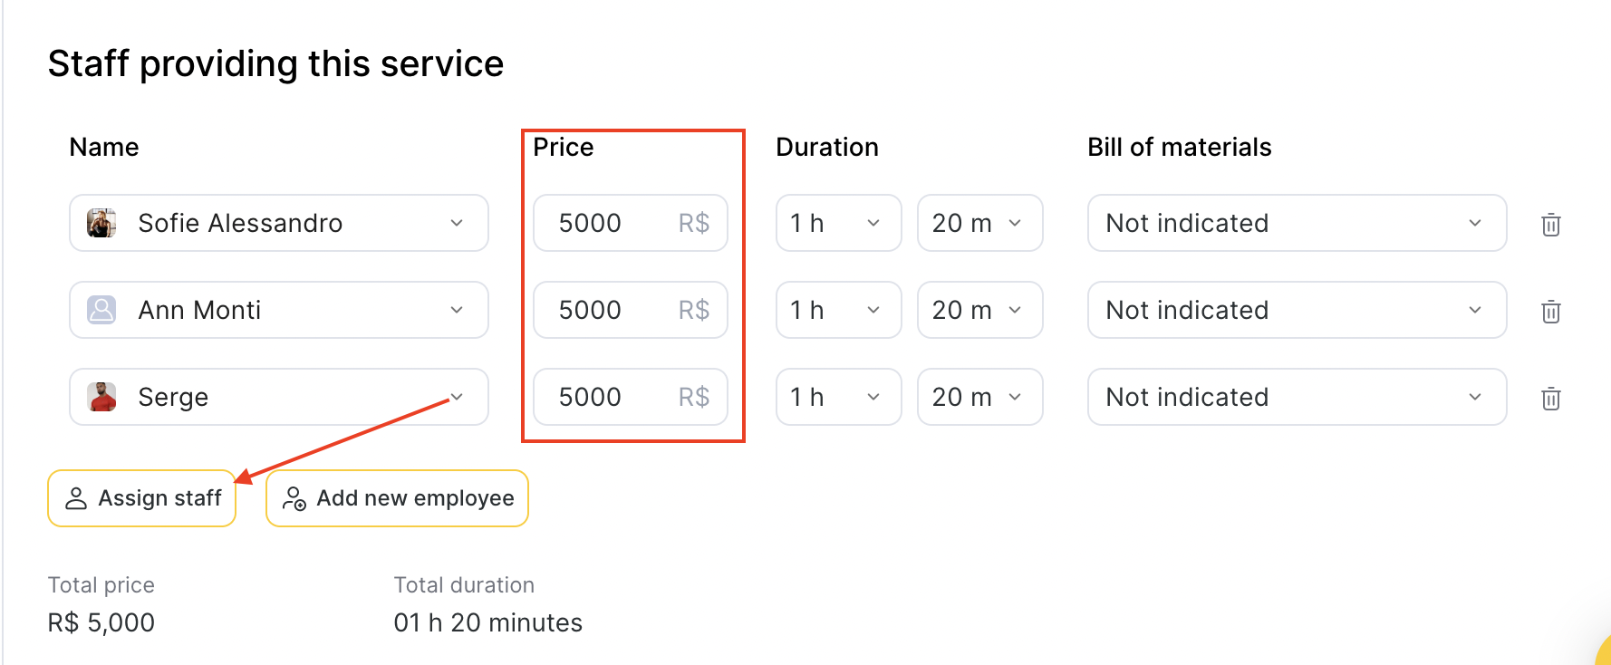
Task: Open Ann Monti's 20 m minutes dropdown
Action: 980,310
